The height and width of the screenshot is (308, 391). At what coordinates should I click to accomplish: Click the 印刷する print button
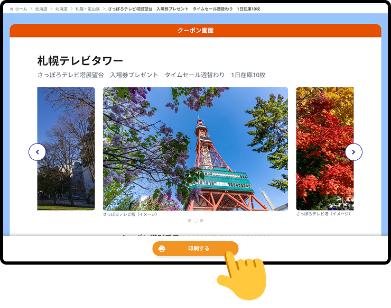pos(196,249)
